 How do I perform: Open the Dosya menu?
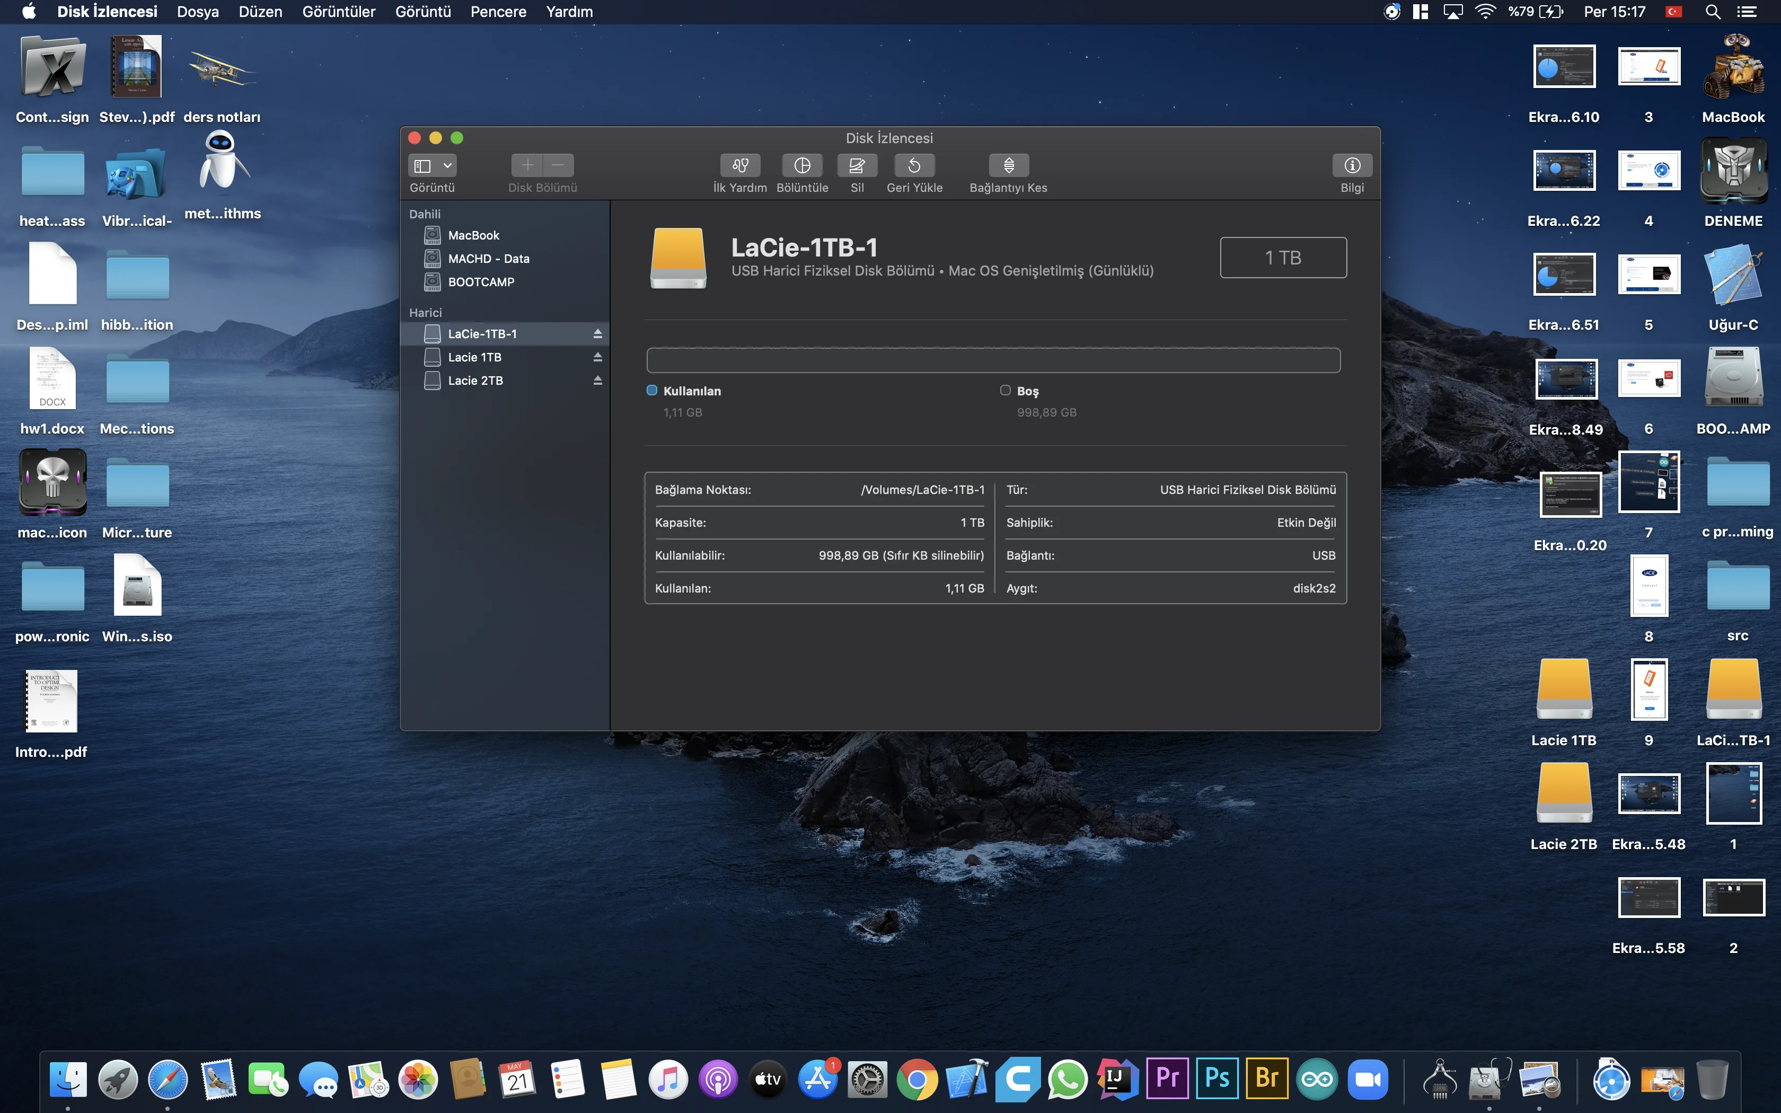point(197,12)
